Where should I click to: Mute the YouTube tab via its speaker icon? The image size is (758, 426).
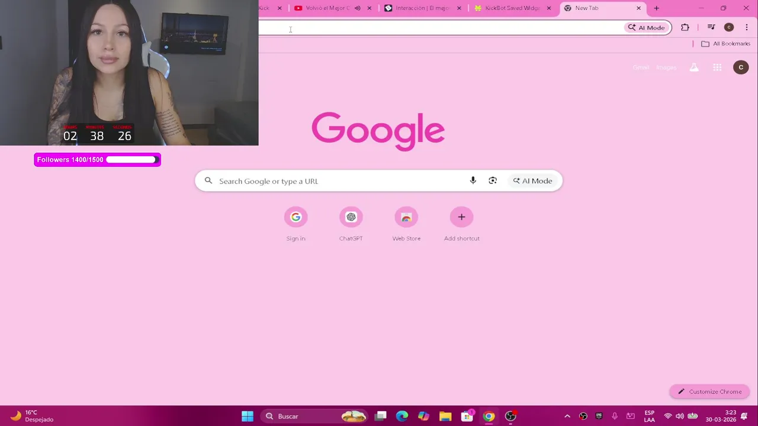[x=357, y=8]
